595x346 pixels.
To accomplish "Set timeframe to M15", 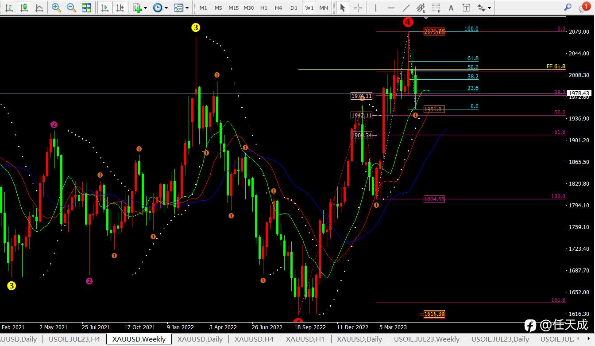I will click(x=233, y=8).
